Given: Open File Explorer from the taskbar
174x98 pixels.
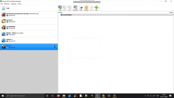Looking at the screenshot, I should 64,96.
